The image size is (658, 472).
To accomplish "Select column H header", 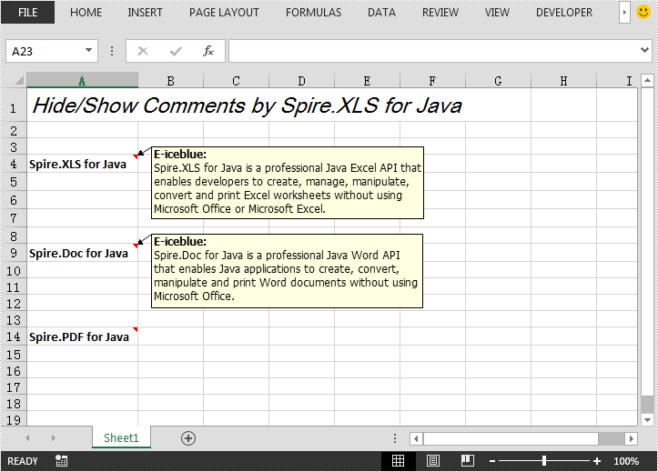I will [x=563, y=80].
